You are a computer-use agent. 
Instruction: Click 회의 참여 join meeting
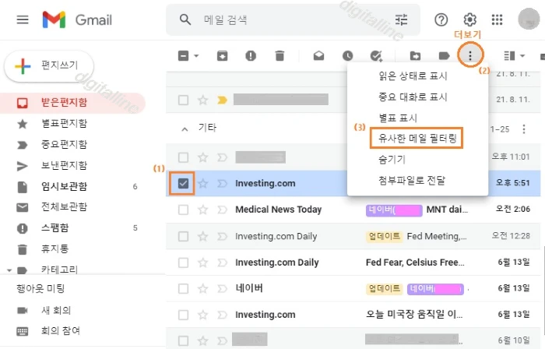(61, 330)
